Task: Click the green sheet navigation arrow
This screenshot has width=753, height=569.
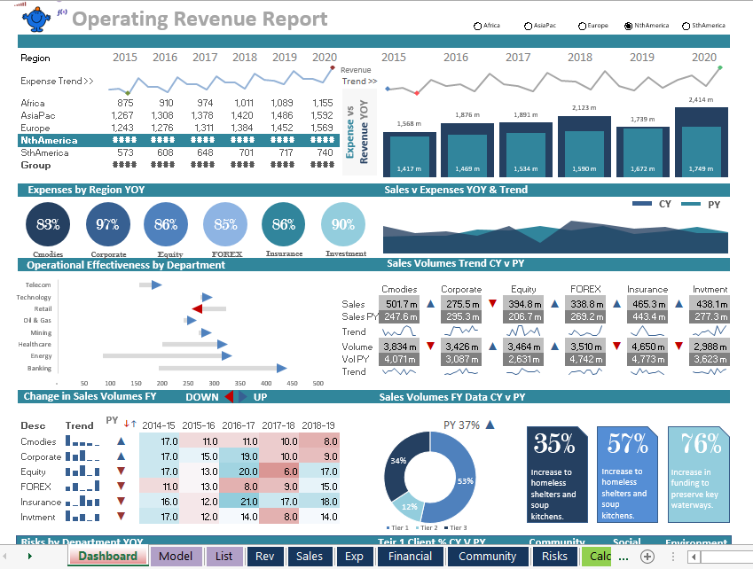Action: click(30, 556)
